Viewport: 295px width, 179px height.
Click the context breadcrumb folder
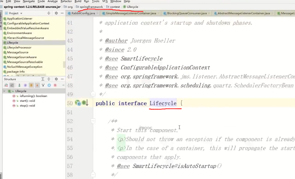click(x=113, y=7)
